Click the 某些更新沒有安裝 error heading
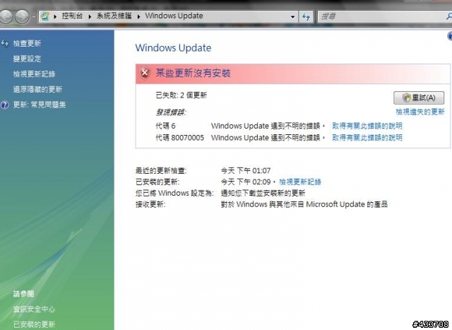Viewport: 452px width, 330px height. [193, 73]
